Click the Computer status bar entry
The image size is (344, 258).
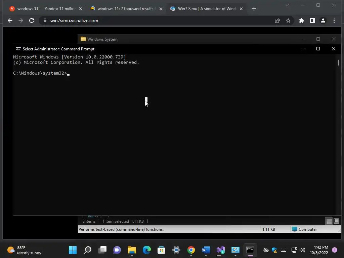pyautogui.click(x=304, y=229)
